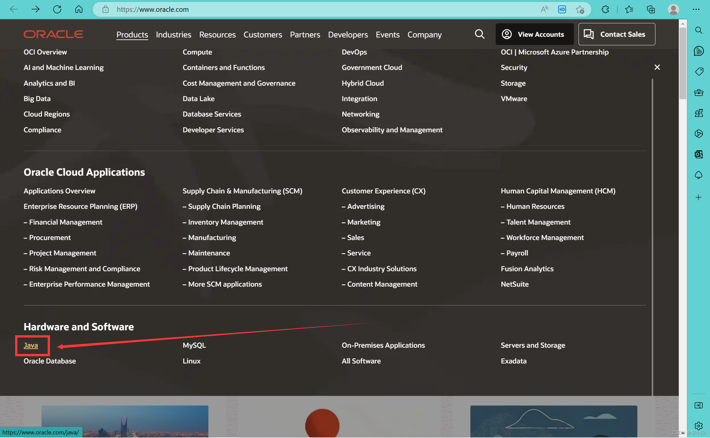The height and width of the screenshot is (438, 710).
Task: Open Fusion Analytics link
Action: (527, 269)
